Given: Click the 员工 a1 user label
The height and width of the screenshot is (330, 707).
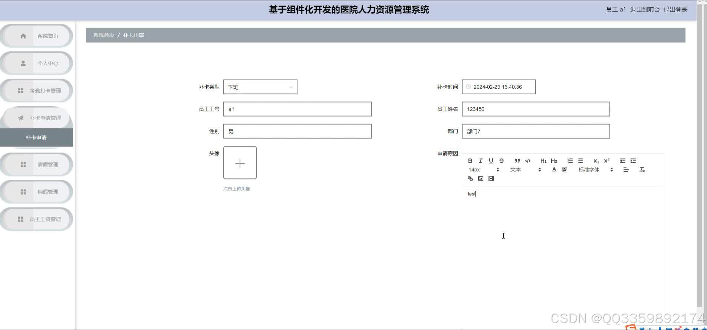Looking at the screenshot, I should point(616,10).
